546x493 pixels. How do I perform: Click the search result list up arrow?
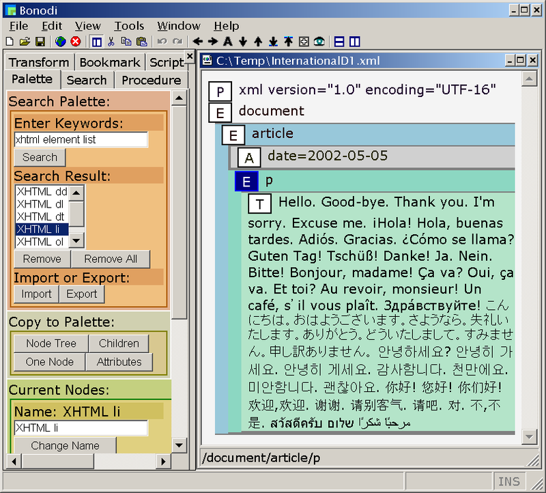(76, 193)
